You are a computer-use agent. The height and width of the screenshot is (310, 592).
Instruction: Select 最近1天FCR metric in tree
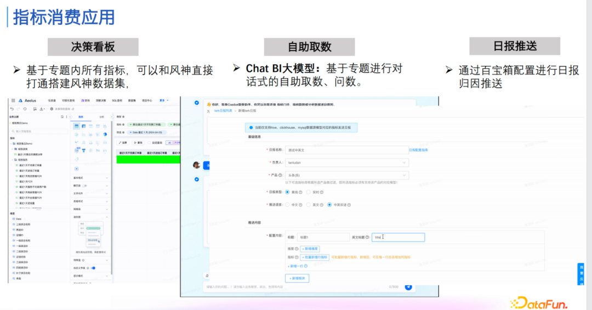click(25, 182)
